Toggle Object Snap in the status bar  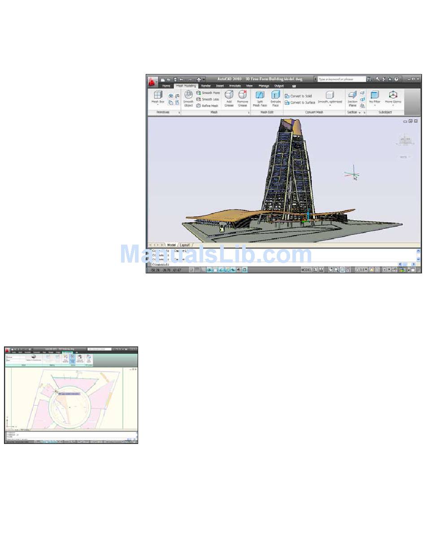(215, 271)
